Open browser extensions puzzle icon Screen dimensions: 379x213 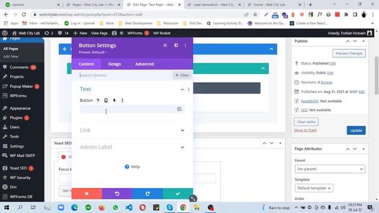[346, 15]
